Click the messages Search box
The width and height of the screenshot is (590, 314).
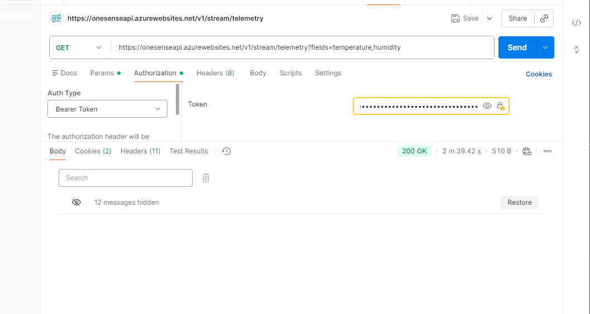coord(125,178)
